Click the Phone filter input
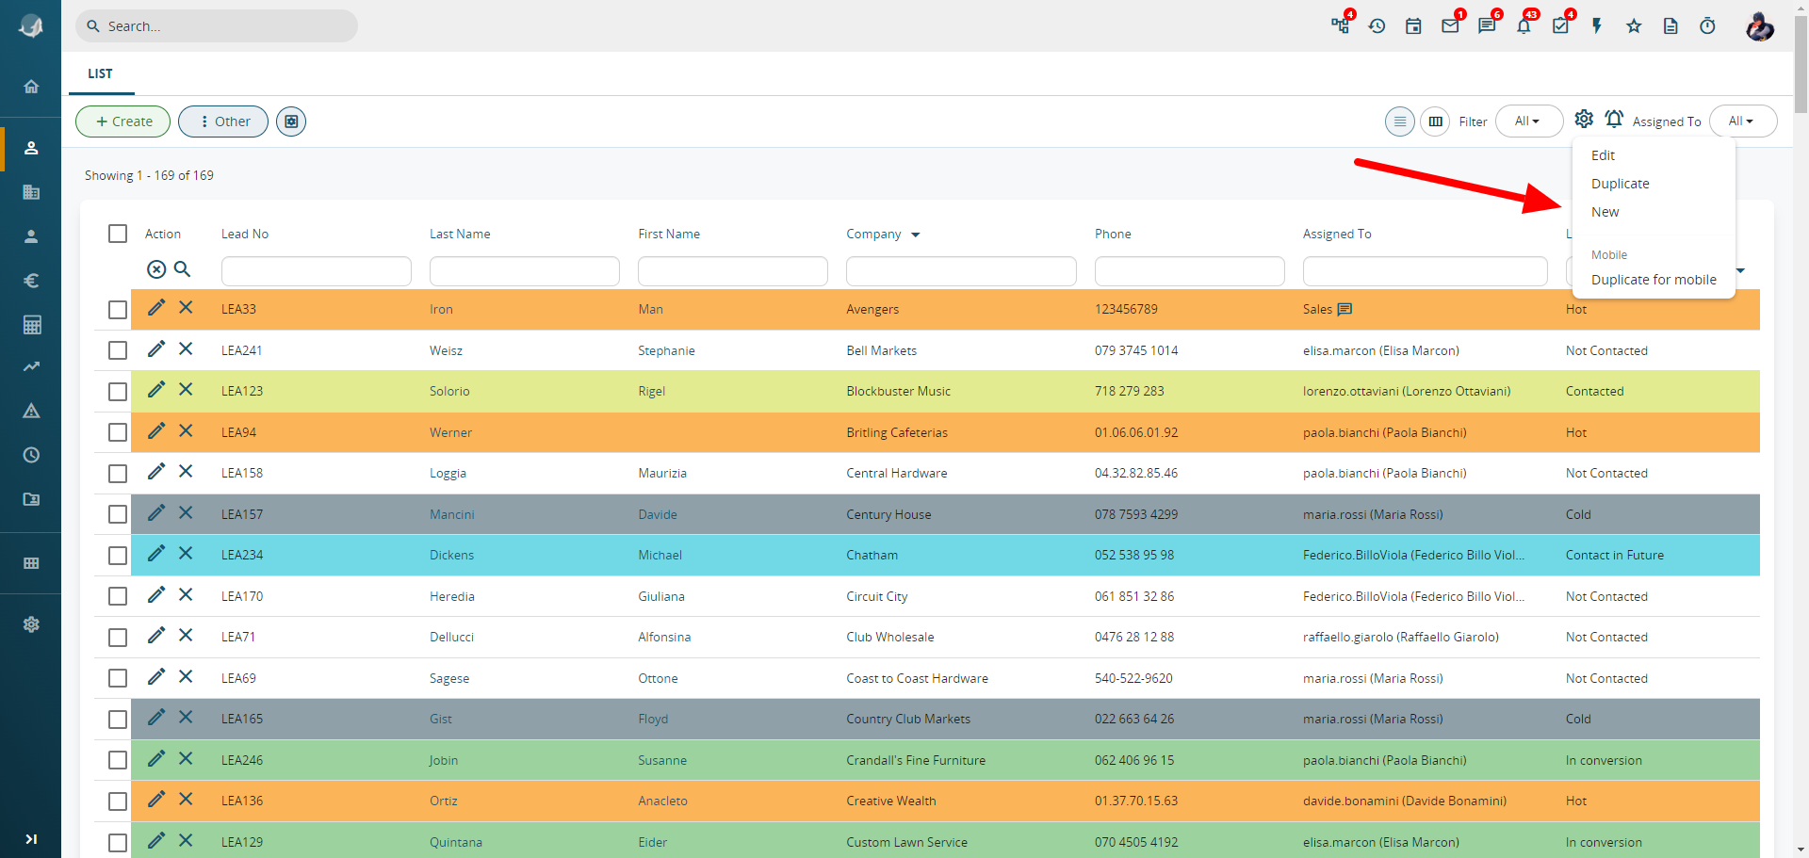 [1189, 271]
